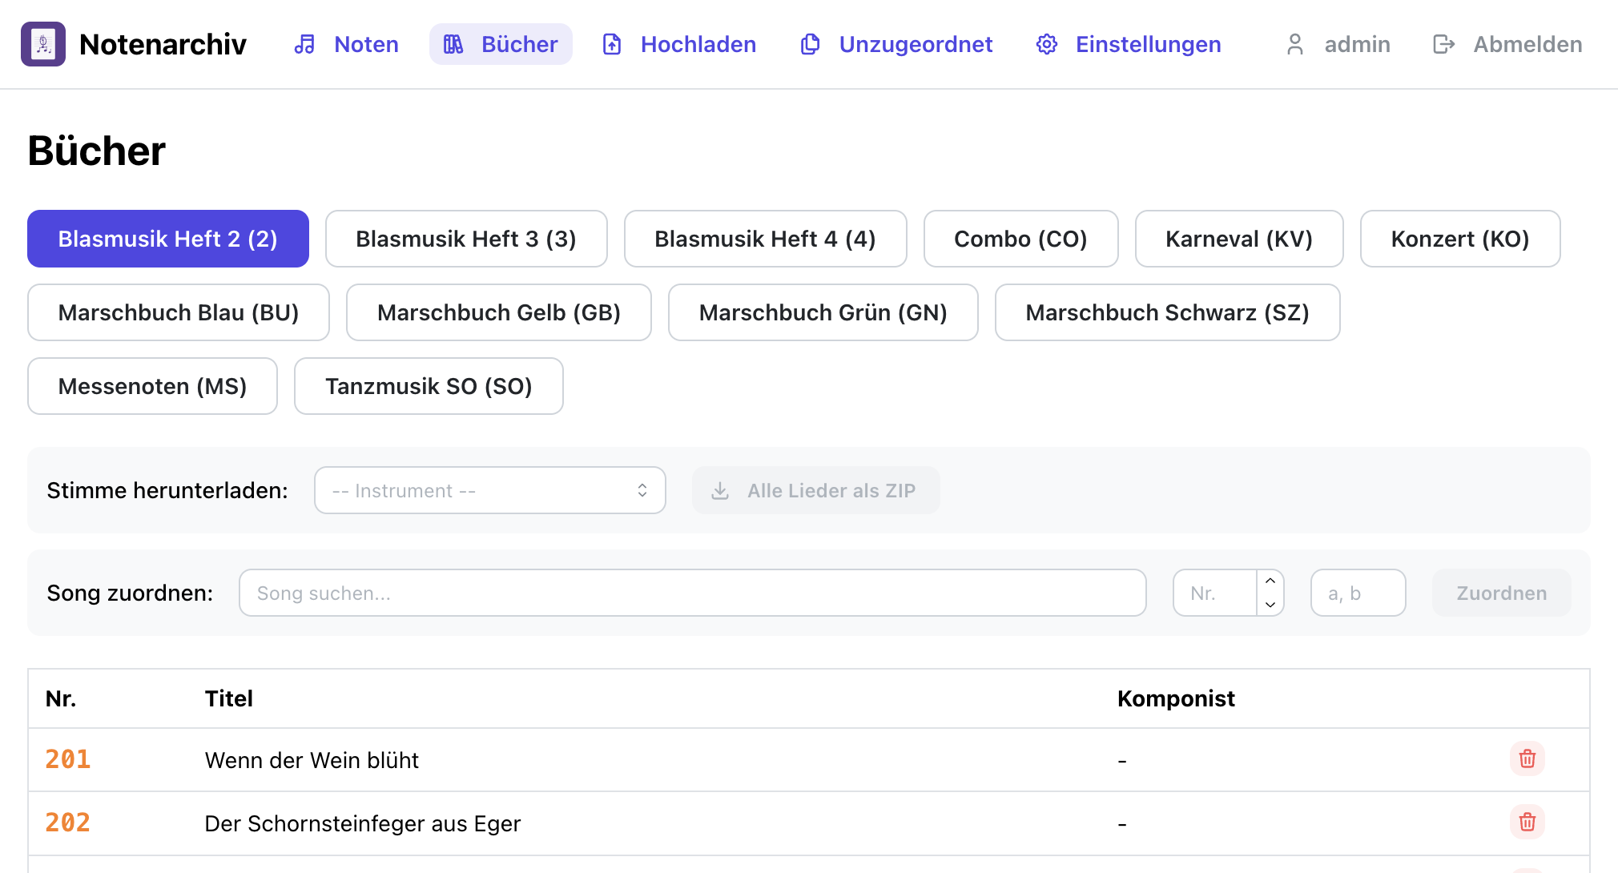Screen dimensions: 1618x873
Task: Click the copy icon beside Unzugeordnet
Action: click(x=810, y=44)
